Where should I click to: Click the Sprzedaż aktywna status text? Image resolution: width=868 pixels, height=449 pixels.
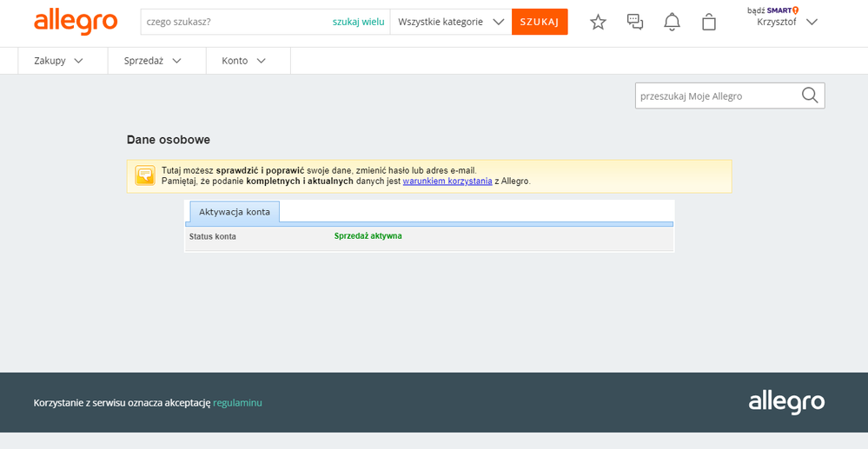[x=368, y=236]
